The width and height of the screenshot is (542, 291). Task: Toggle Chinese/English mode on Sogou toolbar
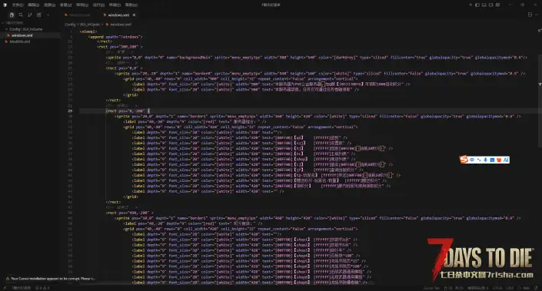point(472,160)
